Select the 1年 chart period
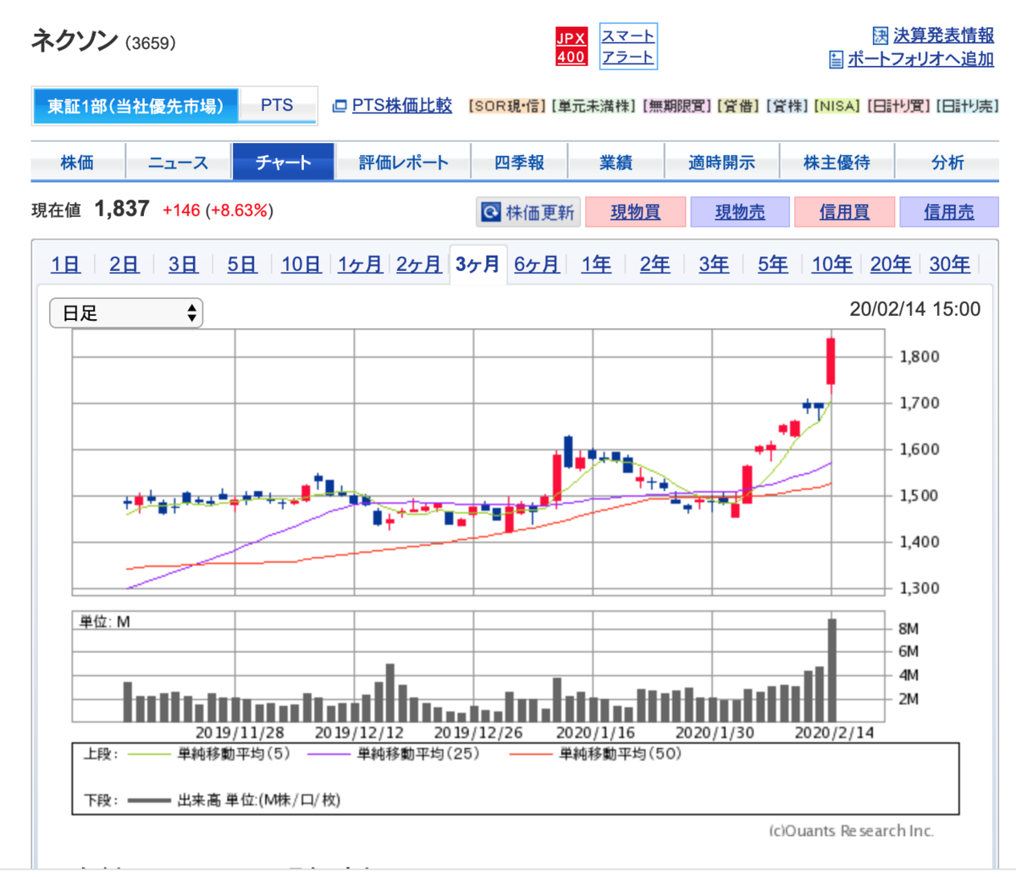Image resolution: width=1016 pixels, height=877 pixels. tap(596, 264)
